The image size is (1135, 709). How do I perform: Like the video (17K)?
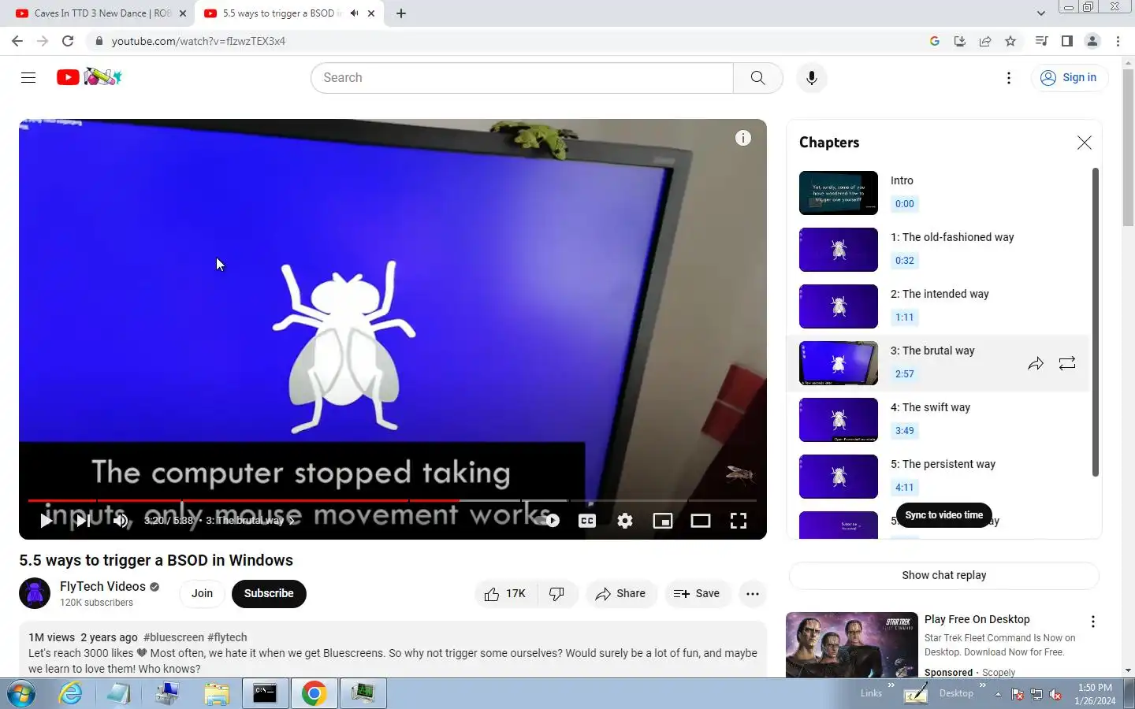(x=505, y=593)
